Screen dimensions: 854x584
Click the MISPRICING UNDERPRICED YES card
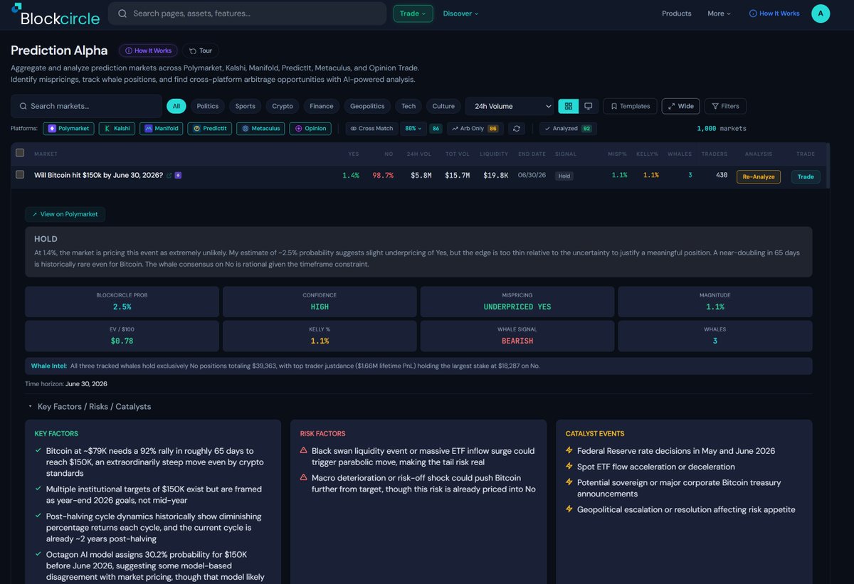click(x=517, y=302)
